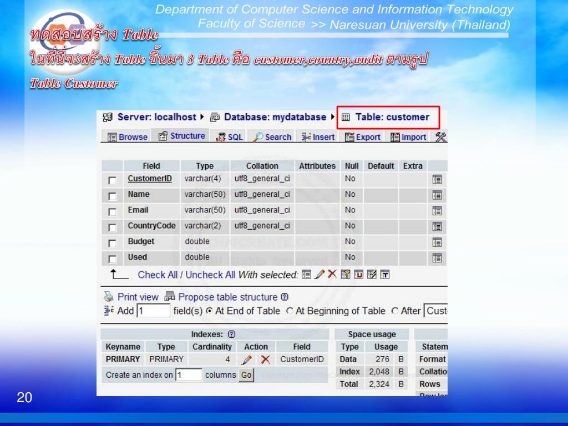This screenshot has width=568, height=426.
Task: Click browse values icon in Used row
Action: [x=437, y=258]
